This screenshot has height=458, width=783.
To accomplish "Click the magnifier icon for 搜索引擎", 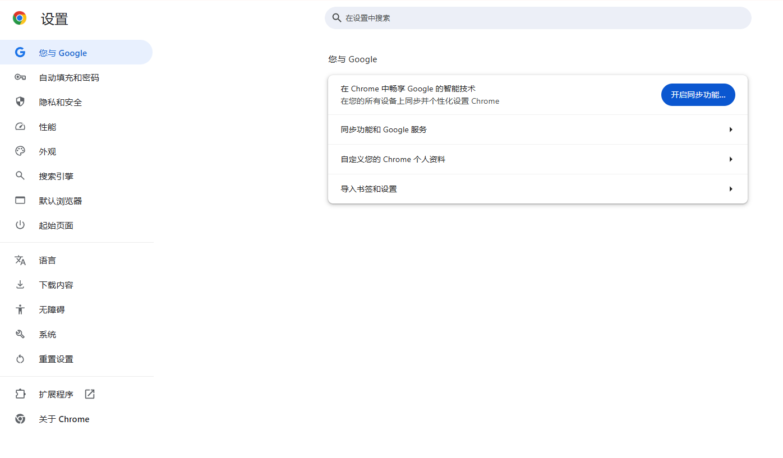I will pos(20,176).
